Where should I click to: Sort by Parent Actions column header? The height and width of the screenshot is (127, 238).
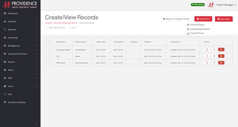point(81,42)
